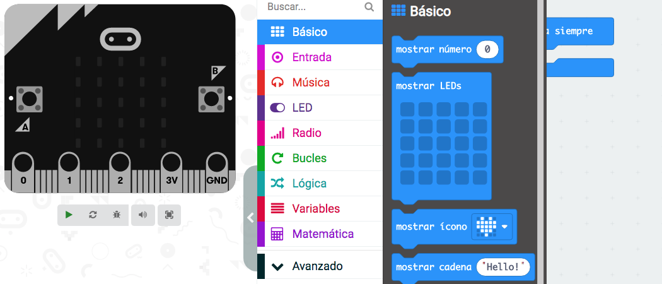Click the Buscar search field
Viewport: 662px width, 284px height.
tap(313, 7)
